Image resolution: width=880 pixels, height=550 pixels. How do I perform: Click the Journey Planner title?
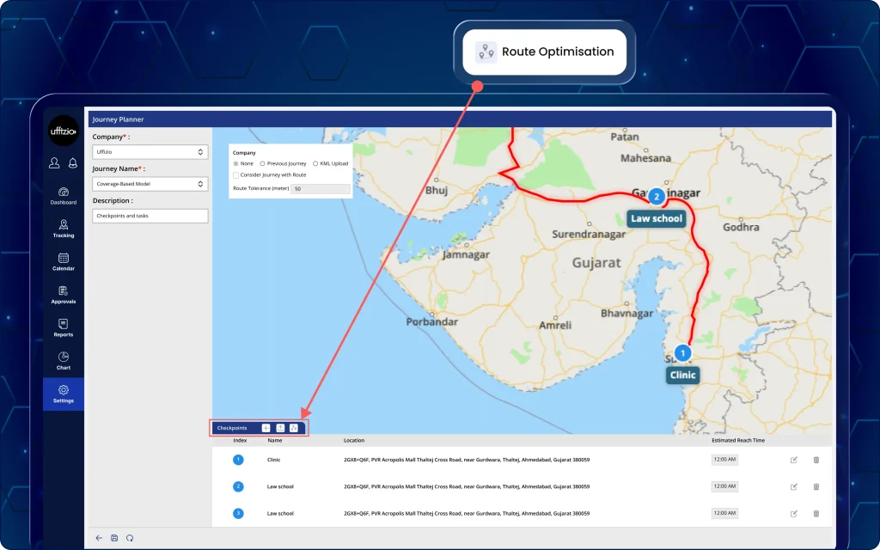point(118,119)
